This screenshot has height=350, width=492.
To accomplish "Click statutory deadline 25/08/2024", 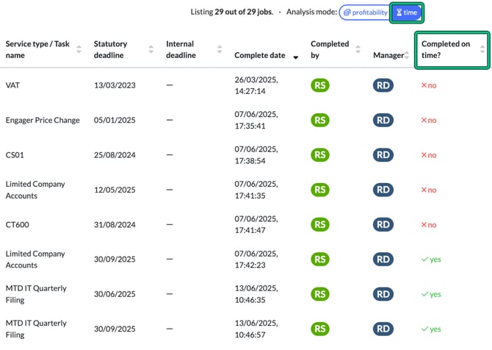I will point(115,155).
